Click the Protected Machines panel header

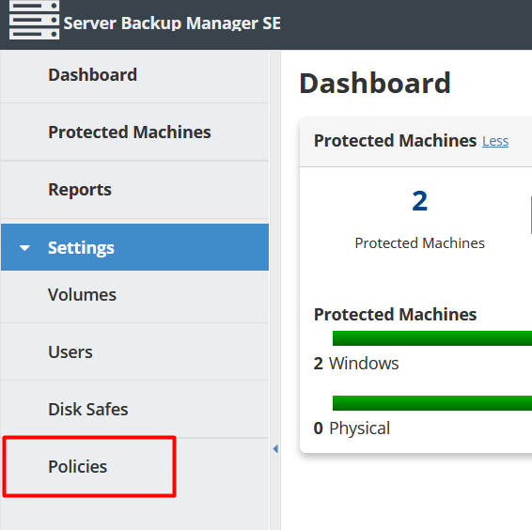(416, 142)
